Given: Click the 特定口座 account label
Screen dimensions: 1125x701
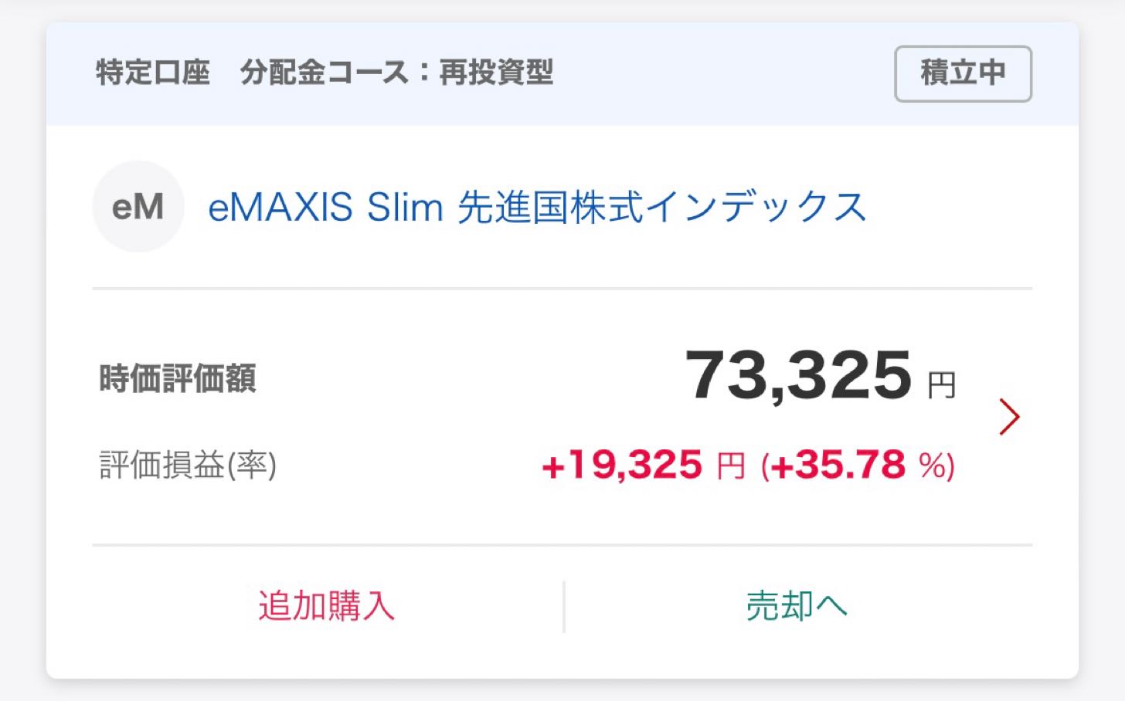Looking at the screenshot, I should [x=153, y=73].
